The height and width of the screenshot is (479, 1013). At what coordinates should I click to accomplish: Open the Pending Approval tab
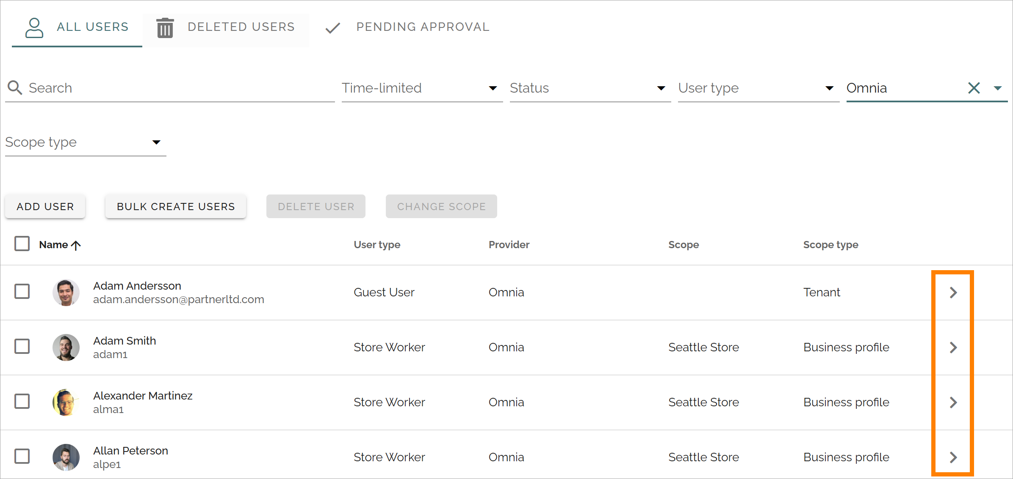407,27
